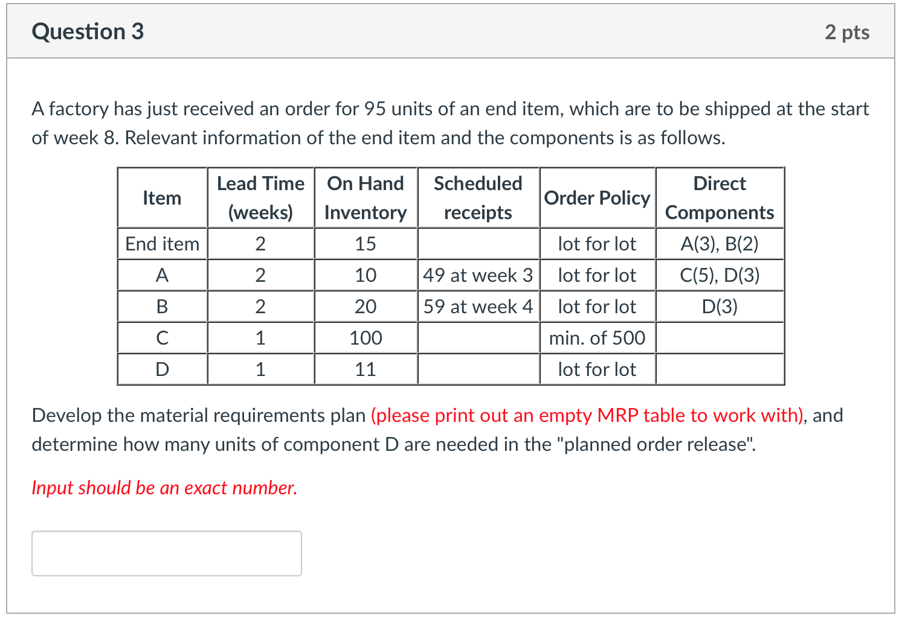The width and height of the screenshot is (899, 618).
Task: Click the cell showing 59 at week 4
Action: [478, 307]
